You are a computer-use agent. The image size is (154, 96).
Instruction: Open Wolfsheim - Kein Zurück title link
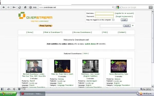pyautogui.click(x=90, y=75)
